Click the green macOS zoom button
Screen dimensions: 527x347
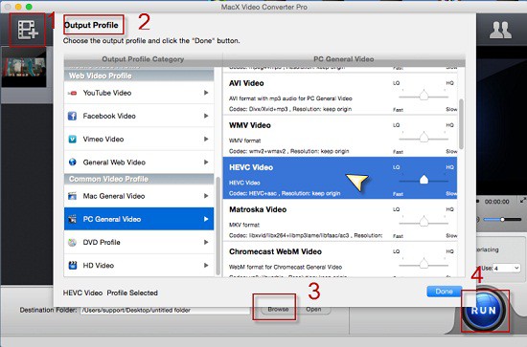pos(29,7)
